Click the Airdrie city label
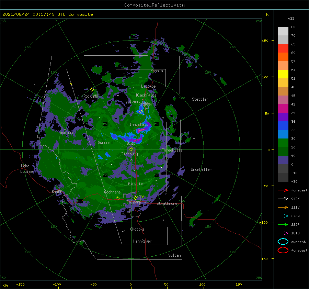 coord(135,184)
